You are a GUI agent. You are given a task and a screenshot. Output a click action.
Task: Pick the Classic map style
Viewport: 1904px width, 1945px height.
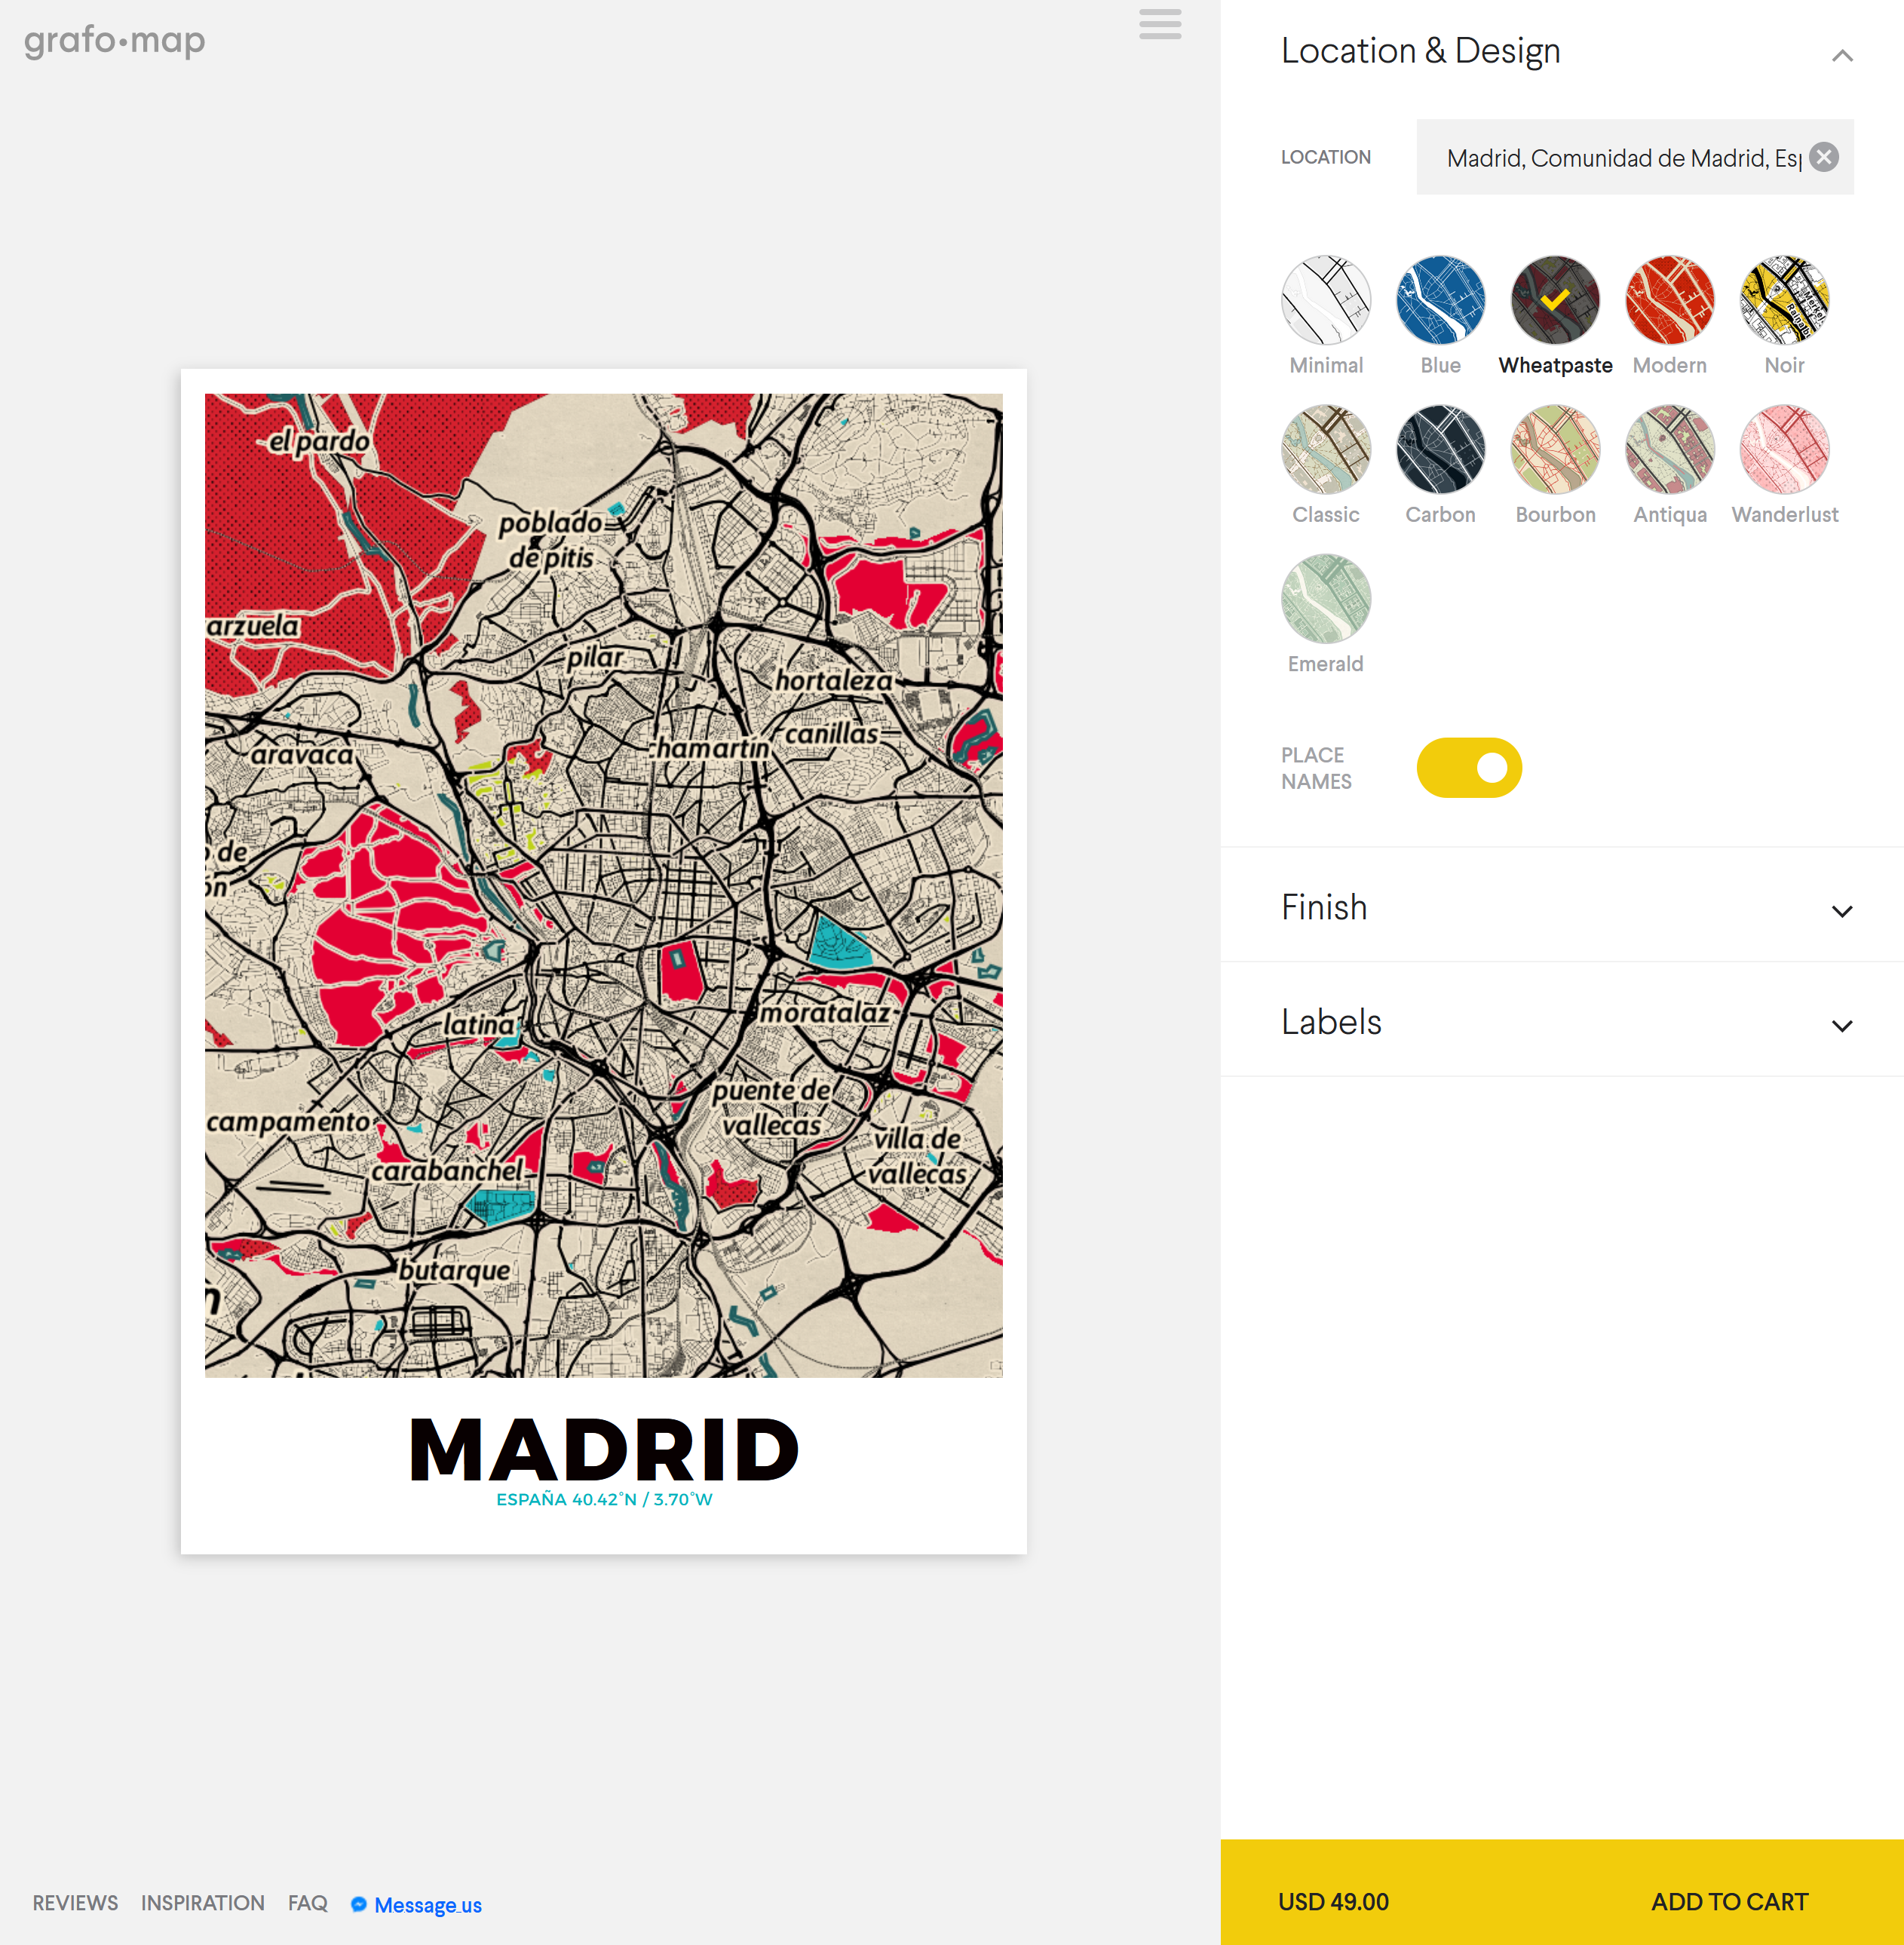click(x=1325, y=449)
